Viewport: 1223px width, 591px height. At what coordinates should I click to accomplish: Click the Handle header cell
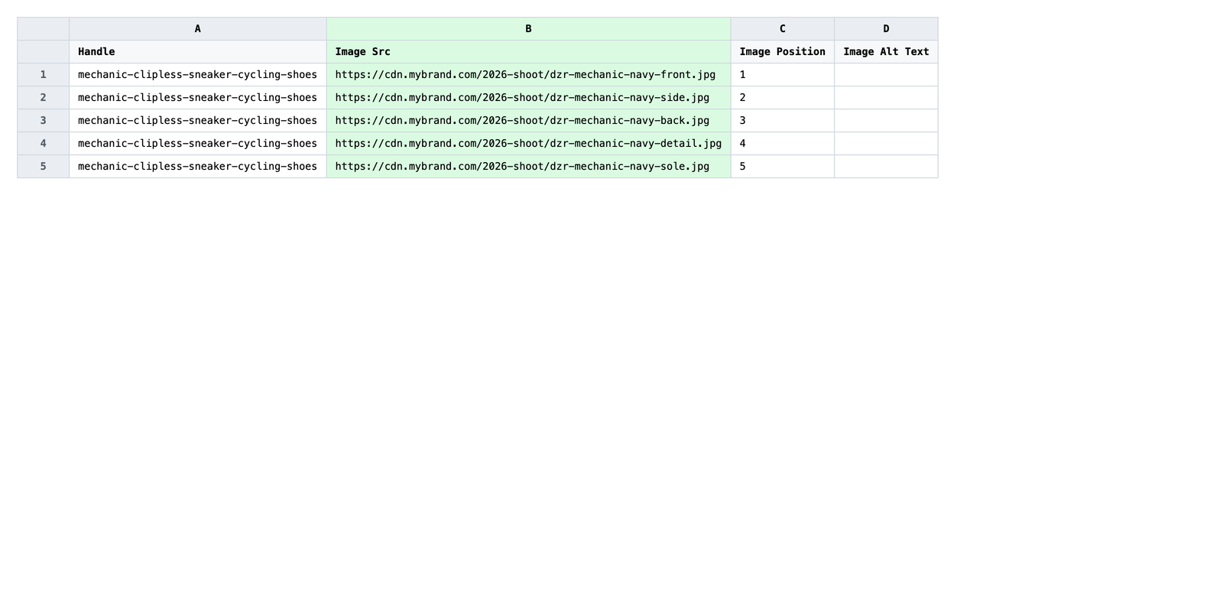tap(197, 52)
